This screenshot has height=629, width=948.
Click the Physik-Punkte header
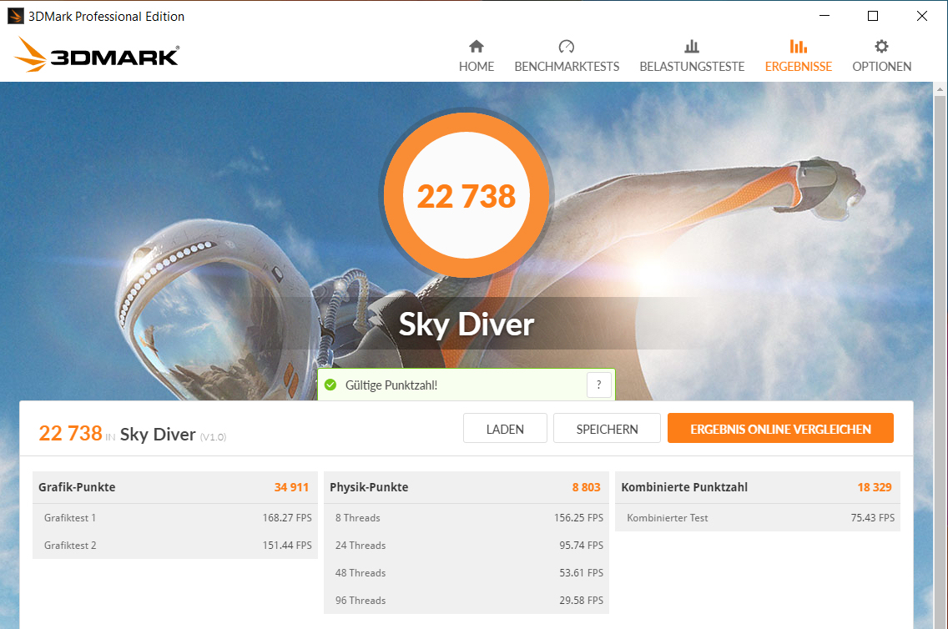466,487
